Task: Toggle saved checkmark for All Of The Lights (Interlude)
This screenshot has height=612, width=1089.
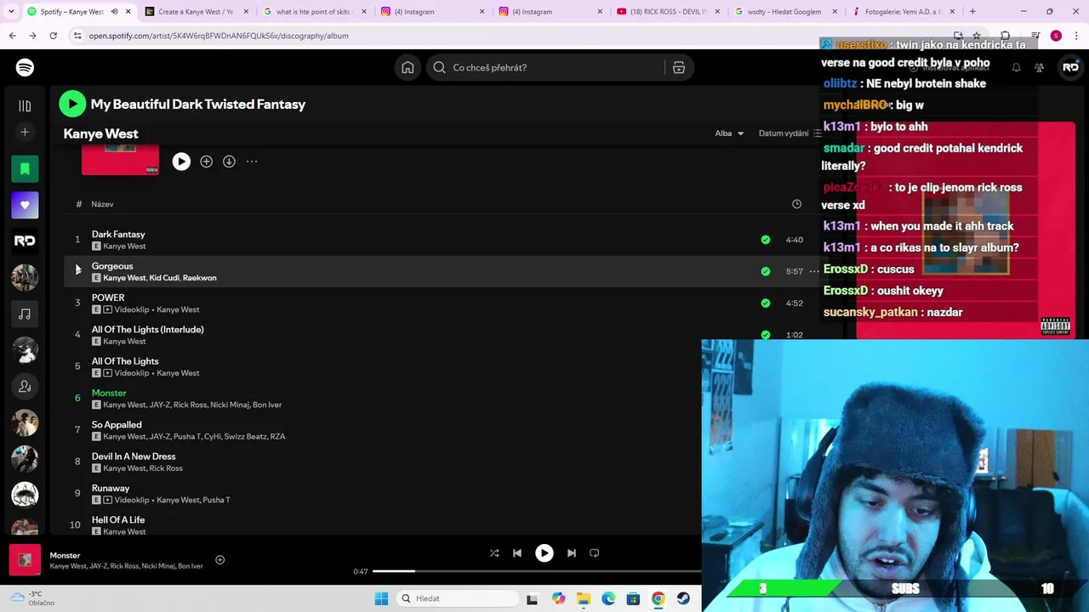Action: coord(766,334)
